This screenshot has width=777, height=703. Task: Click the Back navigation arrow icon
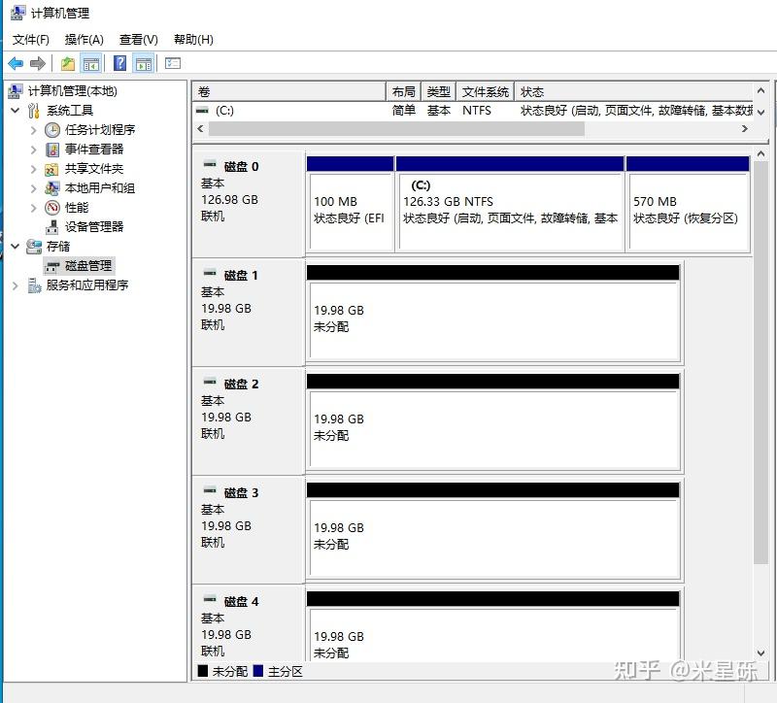[16, 64]
